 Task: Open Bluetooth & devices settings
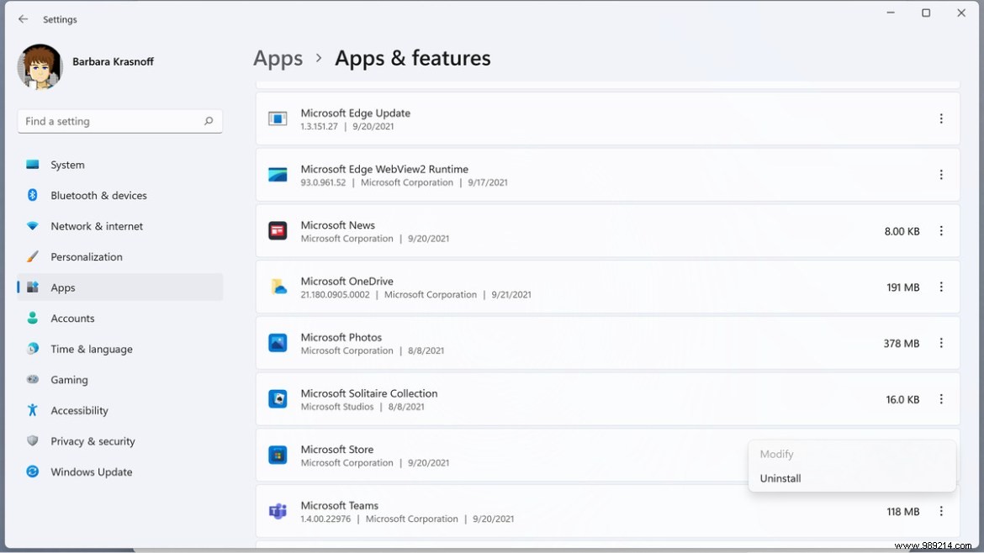[x=34, y=195]
